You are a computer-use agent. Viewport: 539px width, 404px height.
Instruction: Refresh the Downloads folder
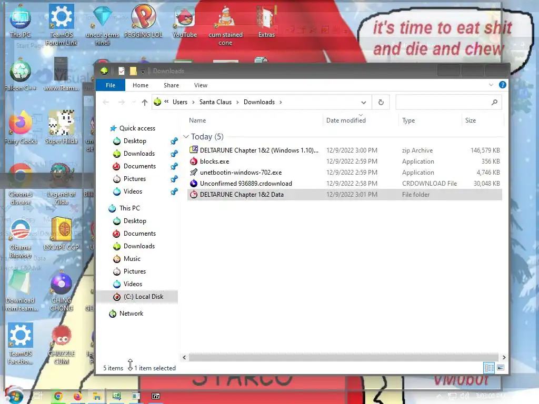coord(381,103)
